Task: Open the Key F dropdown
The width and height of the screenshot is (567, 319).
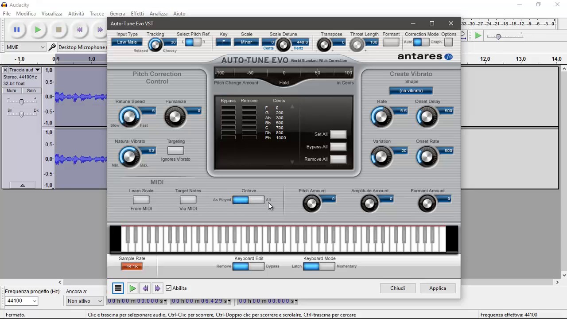Action: click(x=224, y=42)
